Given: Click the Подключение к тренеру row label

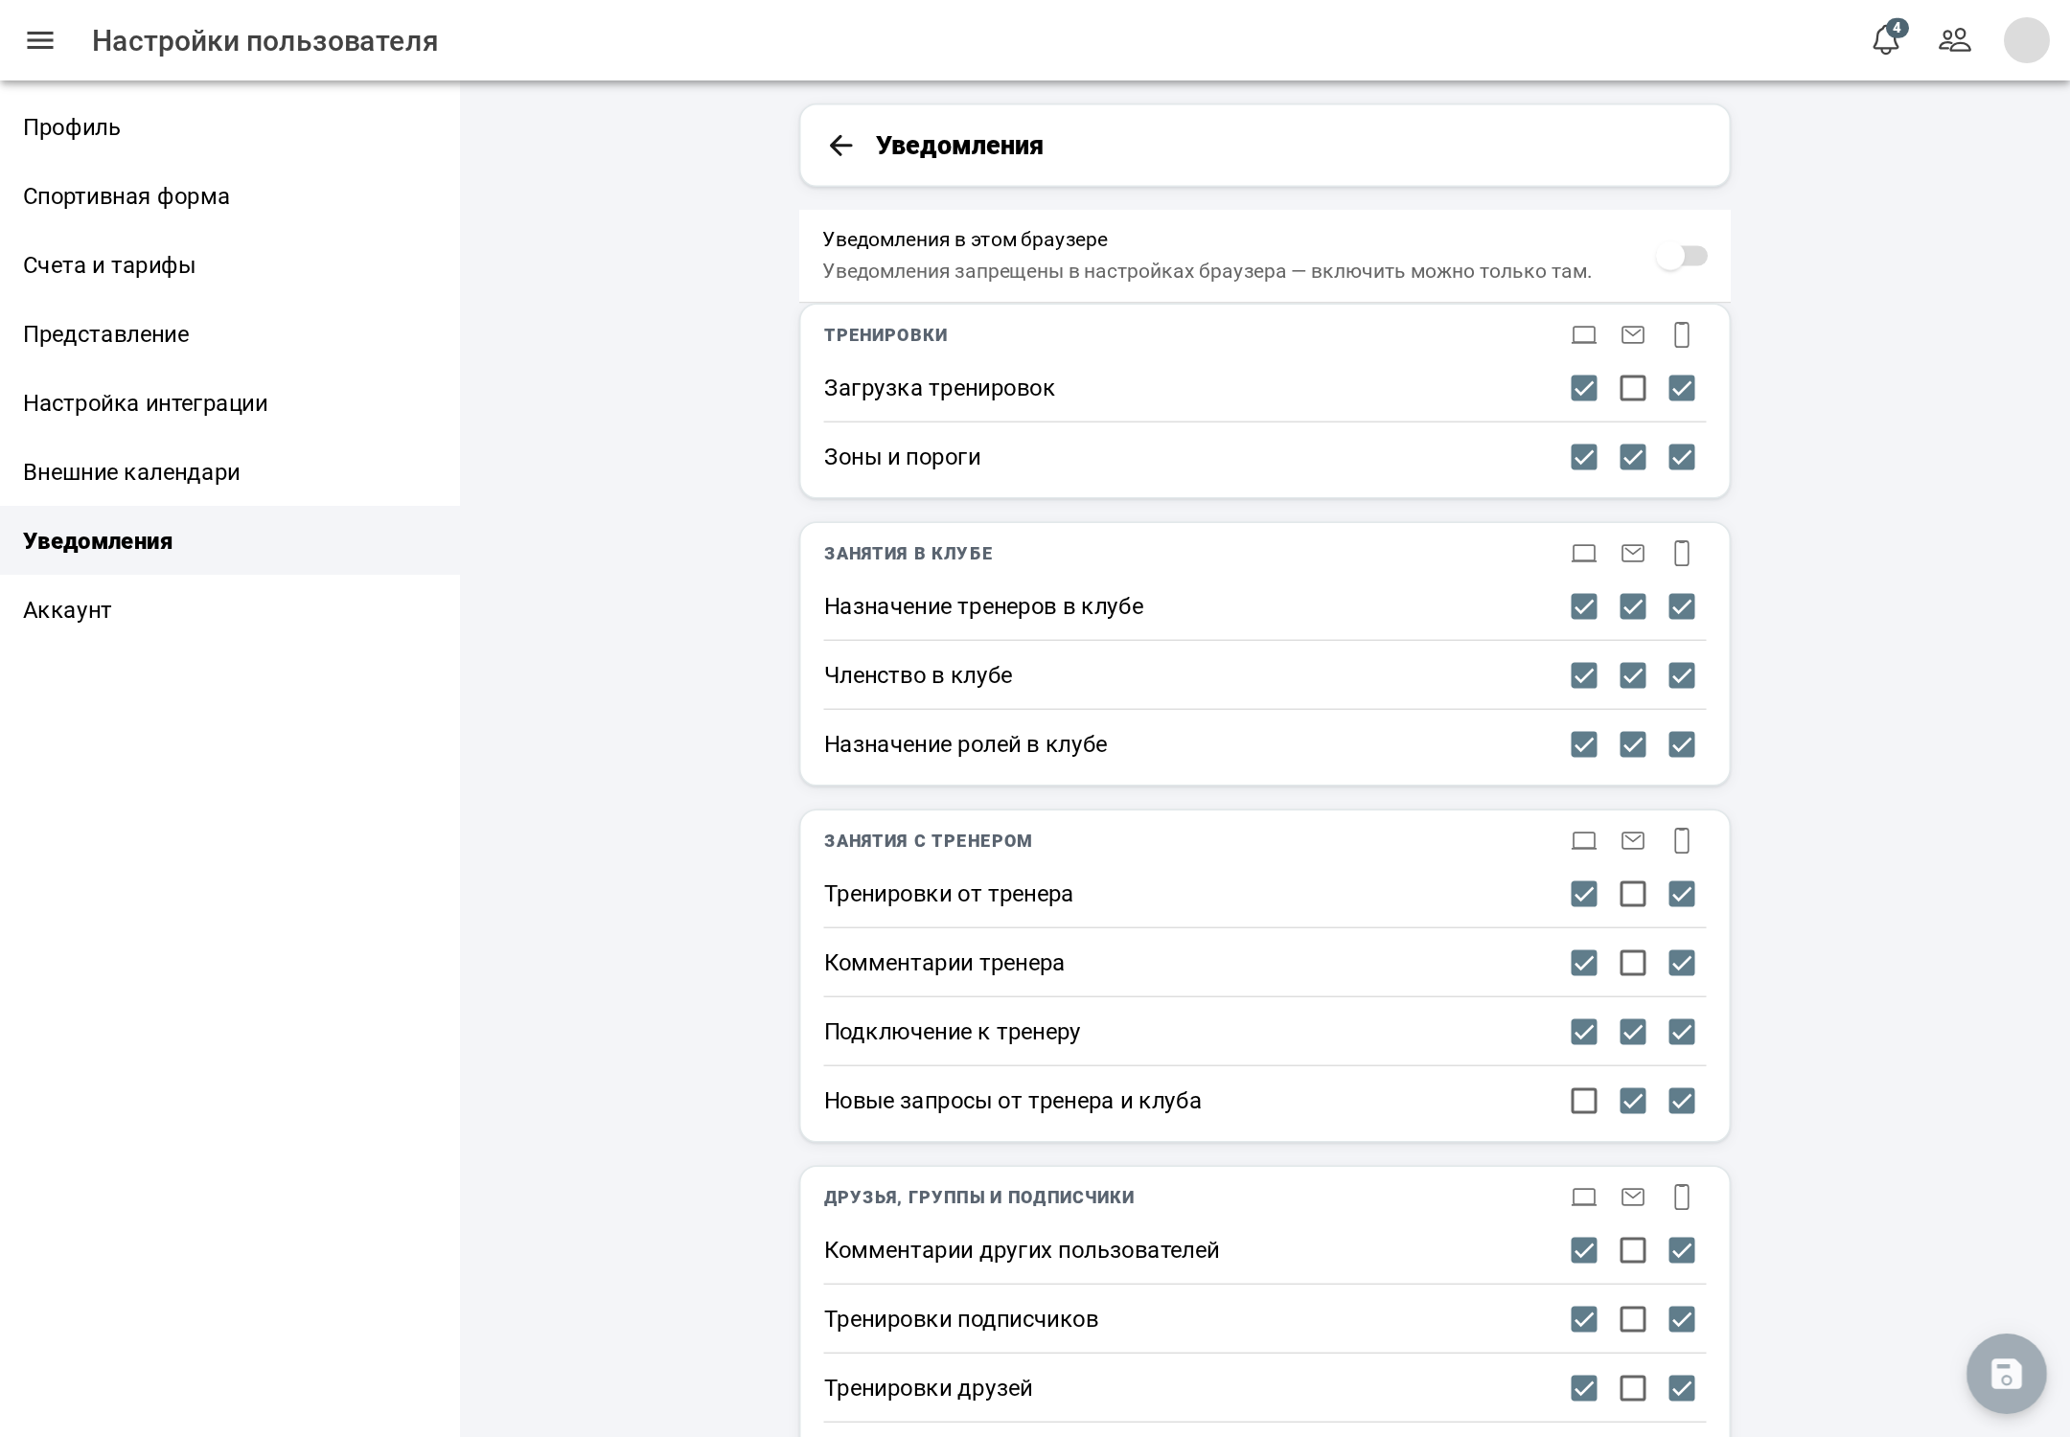Looking at the screenshot, I should click(x=952, y=1032).
